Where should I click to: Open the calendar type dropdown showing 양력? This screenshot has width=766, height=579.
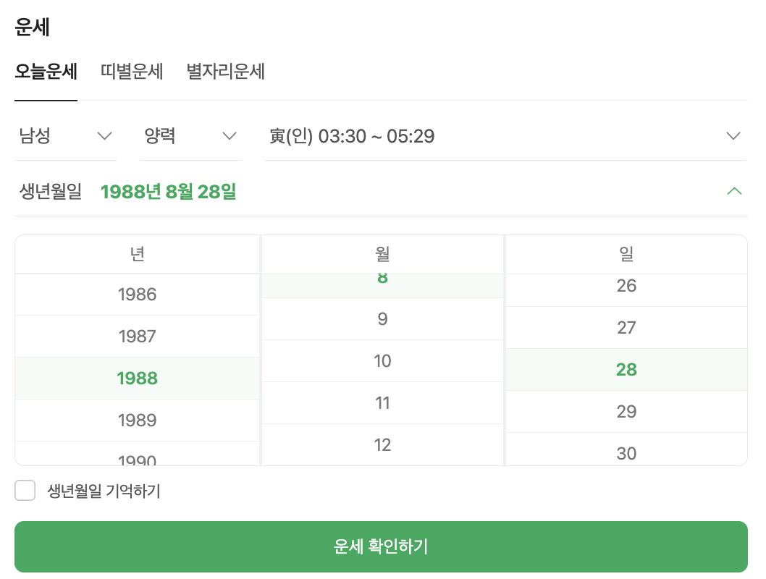pos(191,135)
